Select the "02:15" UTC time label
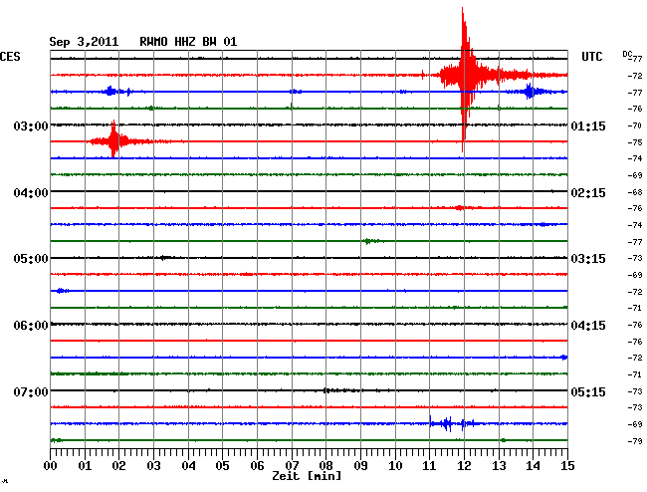647x492 pixels. pos(588,193)
